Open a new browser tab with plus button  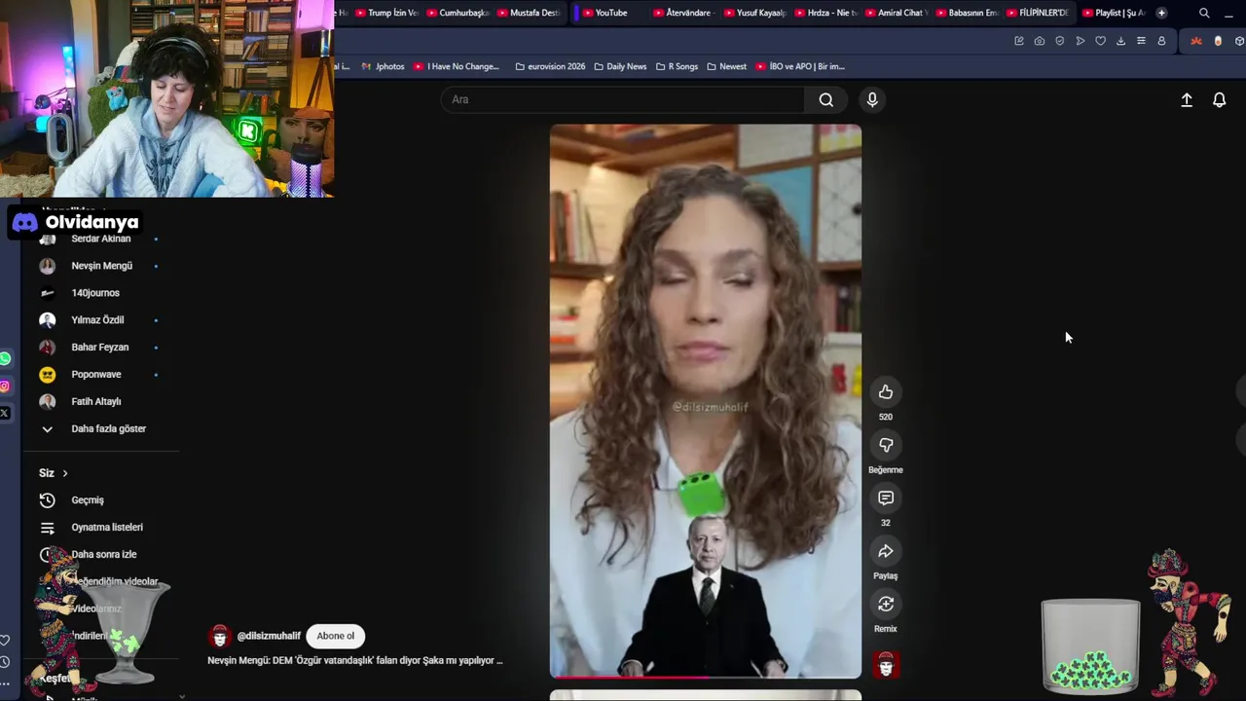[1161, 13]
